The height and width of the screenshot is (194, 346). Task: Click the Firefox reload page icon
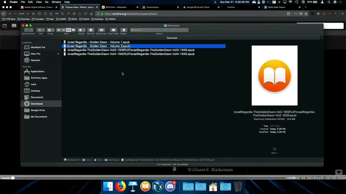86,14
